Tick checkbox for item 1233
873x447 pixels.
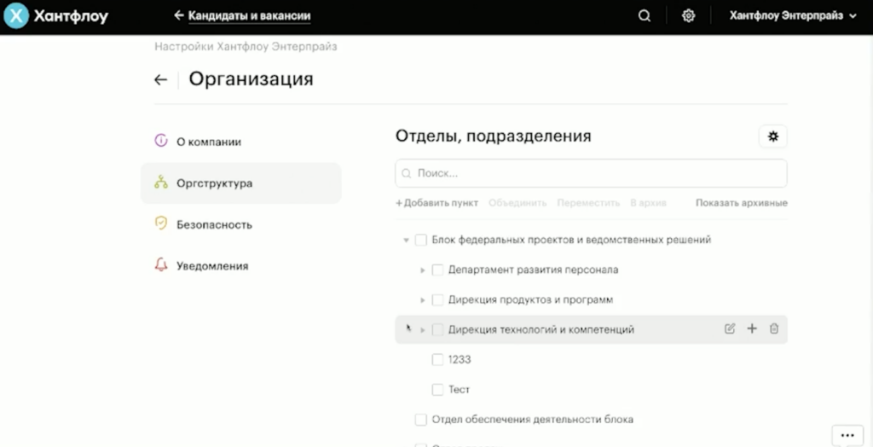click(437, 360)
